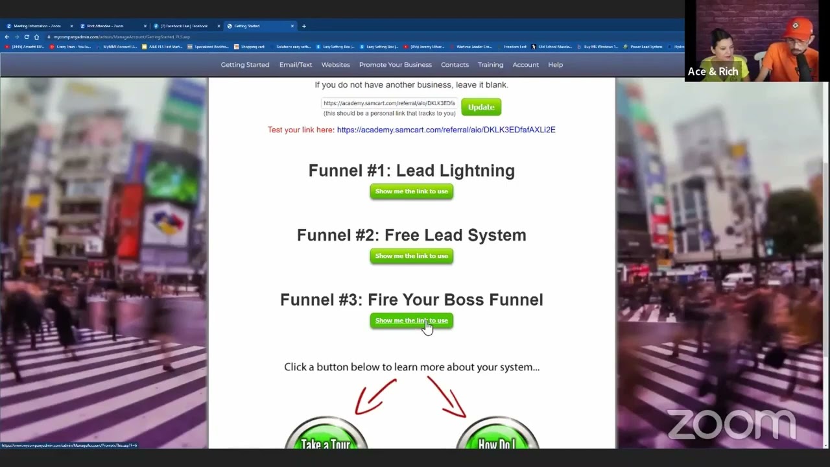Viewport: 830px width, 467px height.
Task: Open the Promote Your Business menu
Action: click(396, 65)
